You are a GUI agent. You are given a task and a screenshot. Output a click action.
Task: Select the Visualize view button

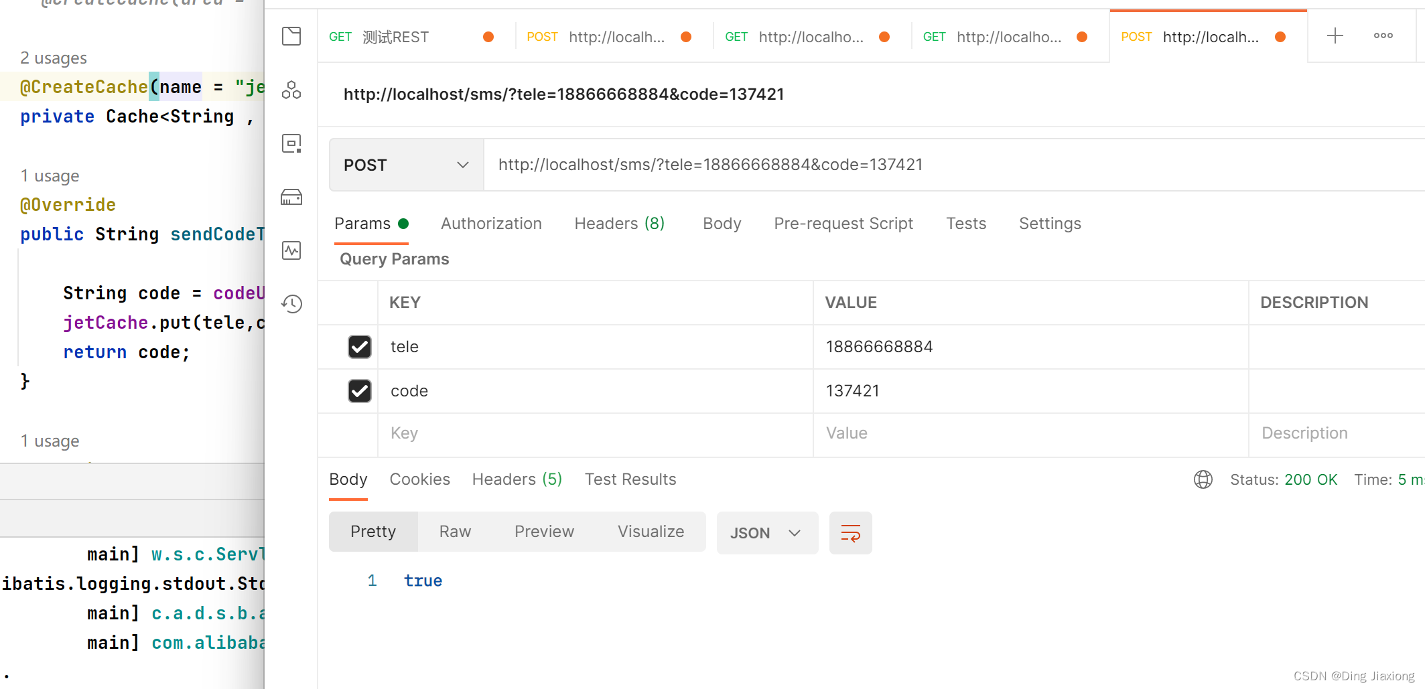[x=651, y=532]
